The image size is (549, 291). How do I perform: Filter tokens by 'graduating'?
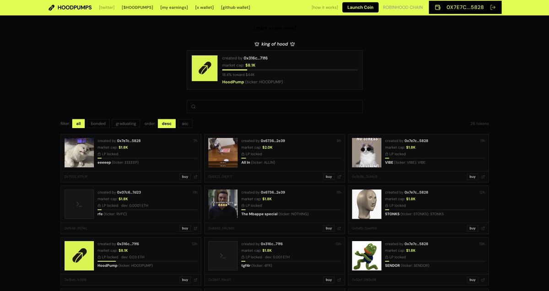[x=126, y=124]
